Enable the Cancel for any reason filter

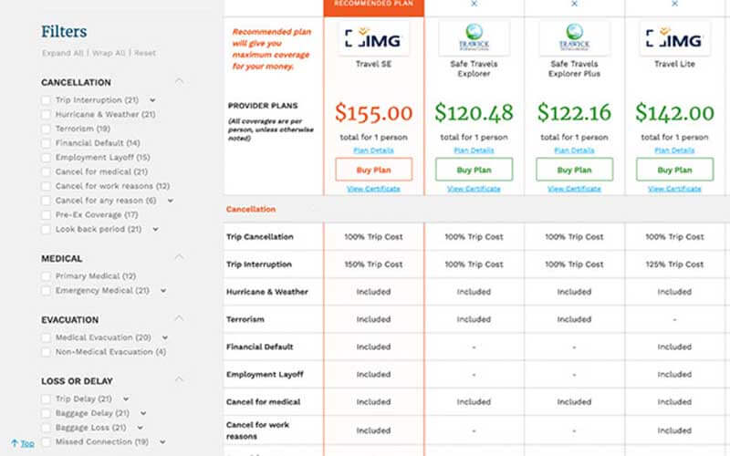[x=47, y=201]
